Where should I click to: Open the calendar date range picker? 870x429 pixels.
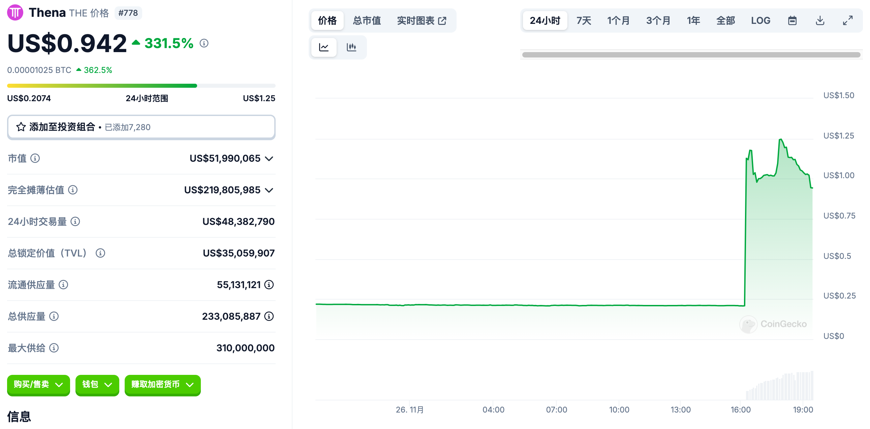[x=792, y=21]
